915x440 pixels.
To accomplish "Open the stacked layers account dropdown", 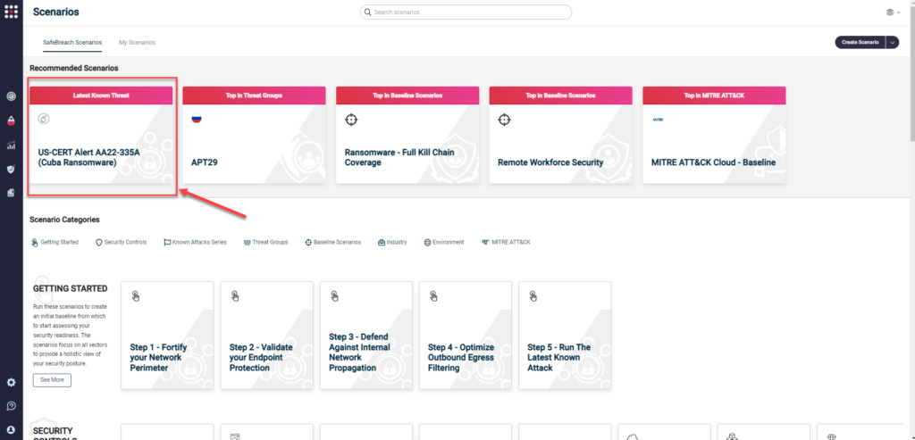I will 892,12.
